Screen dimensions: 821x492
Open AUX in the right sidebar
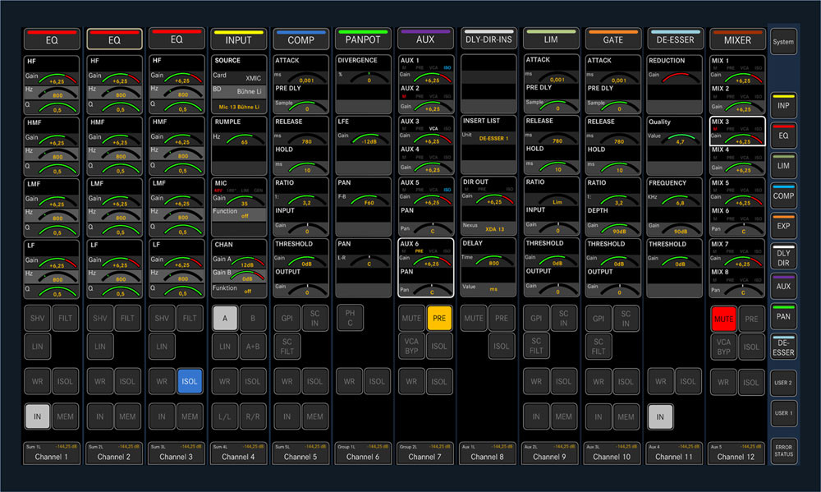pyautogui.click(x=783, y=286)
